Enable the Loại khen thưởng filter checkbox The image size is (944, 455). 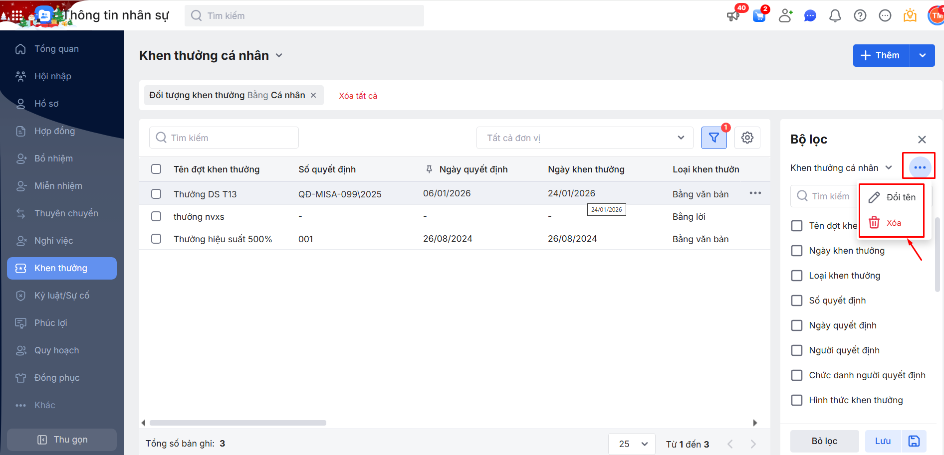pyautogui.click(x=797, y=276)
